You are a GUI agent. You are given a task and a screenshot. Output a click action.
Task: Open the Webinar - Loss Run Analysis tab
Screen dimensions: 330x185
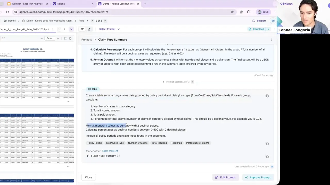[x=27, y=4]
